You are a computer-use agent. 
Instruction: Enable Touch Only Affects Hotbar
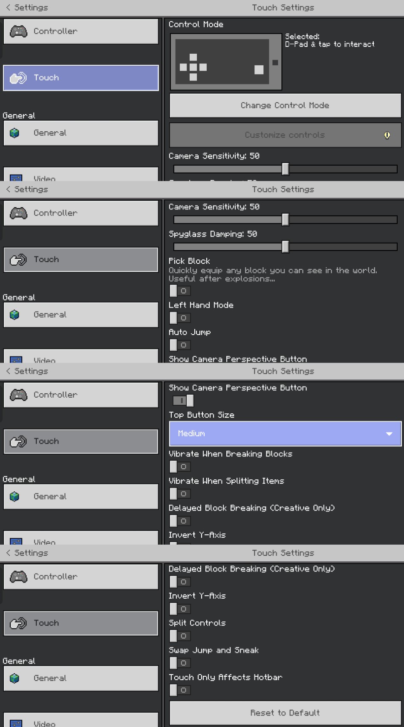pos(179,690)
